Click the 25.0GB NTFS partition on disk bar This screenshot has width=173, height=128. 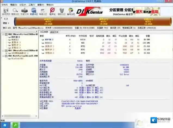coord(48,21)
